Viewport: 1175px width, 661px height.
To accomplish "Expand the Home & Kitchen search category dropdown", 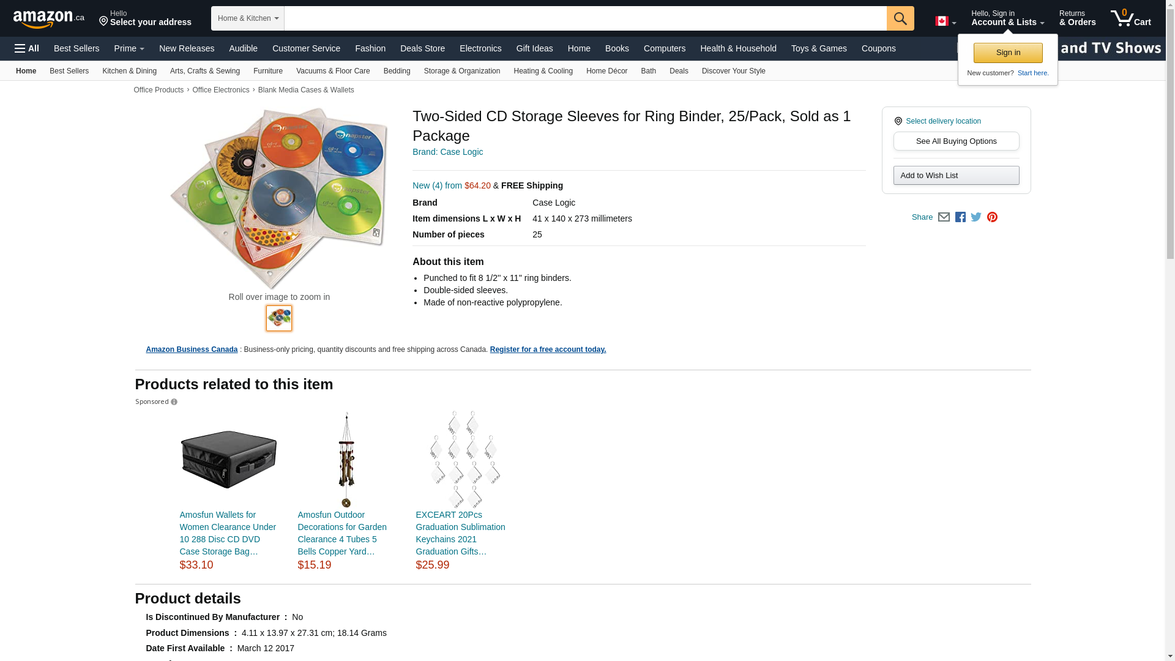I will pyautogui.click(x=248, y=18).
